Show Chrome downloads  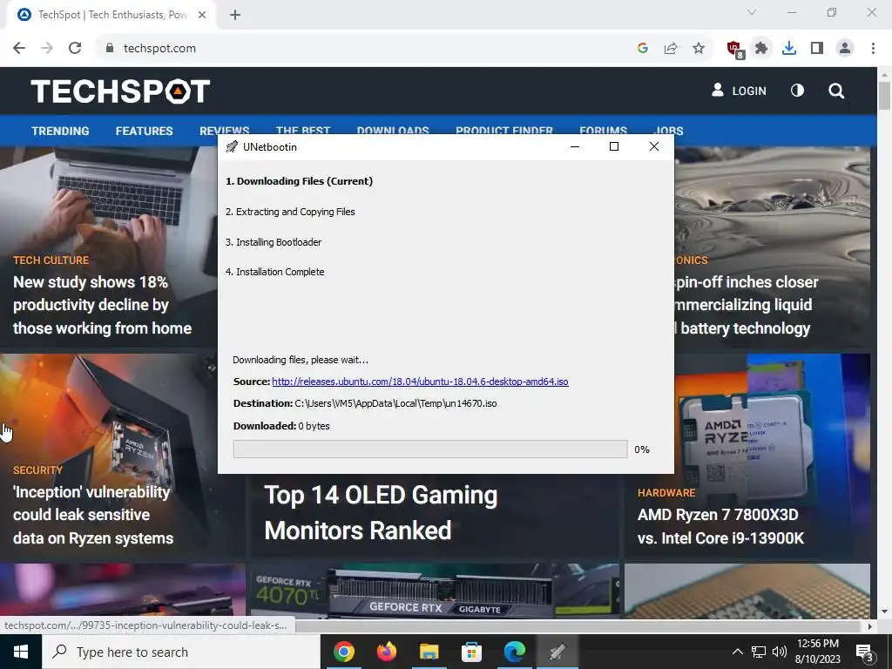click(789, 49)
